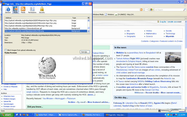Click the RSS feed icon in address bar
Screen dimensions: 187x117
point(141,10)
